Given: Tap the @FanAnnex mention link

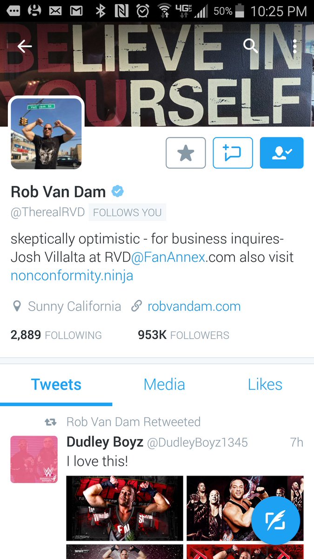Looking at the screenshot, I should [168, 257].
